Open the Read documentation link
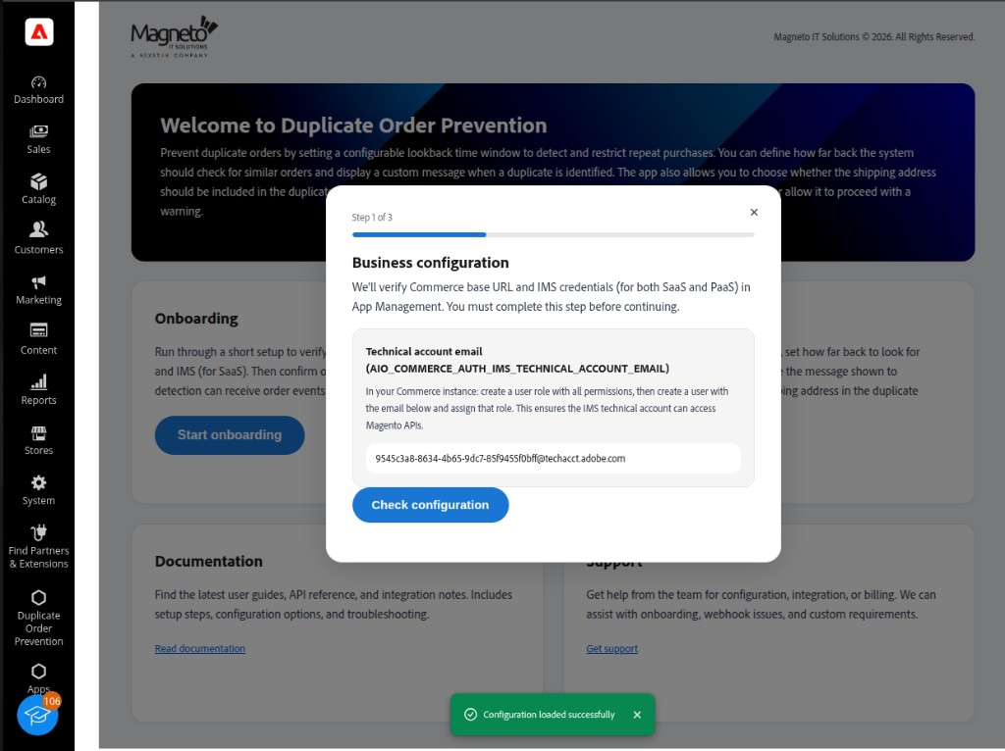This screenshot has width=1005, height=751. [x=200, y=649]
